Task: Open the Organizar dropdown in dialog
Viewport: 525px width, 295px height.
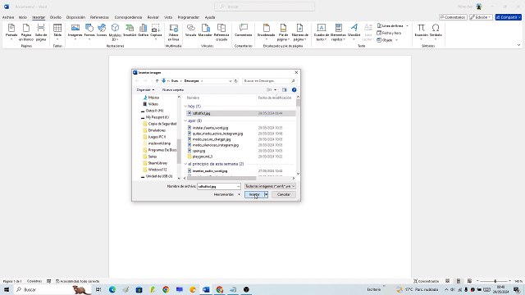Action: [x=145, y=90]
